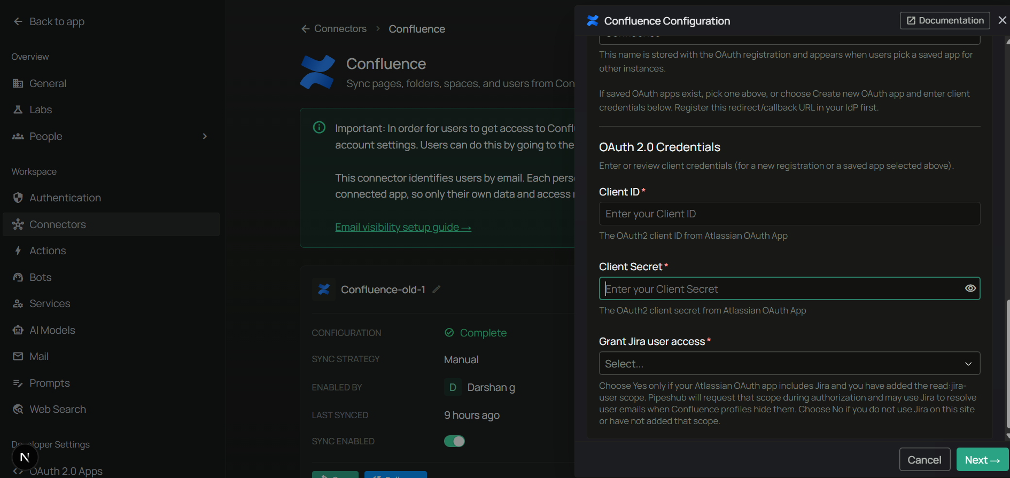Click the Connectors sidebar icon
Image resolution: width=1010 pixels, height=478 pixels.
click(x=18, y=224)
